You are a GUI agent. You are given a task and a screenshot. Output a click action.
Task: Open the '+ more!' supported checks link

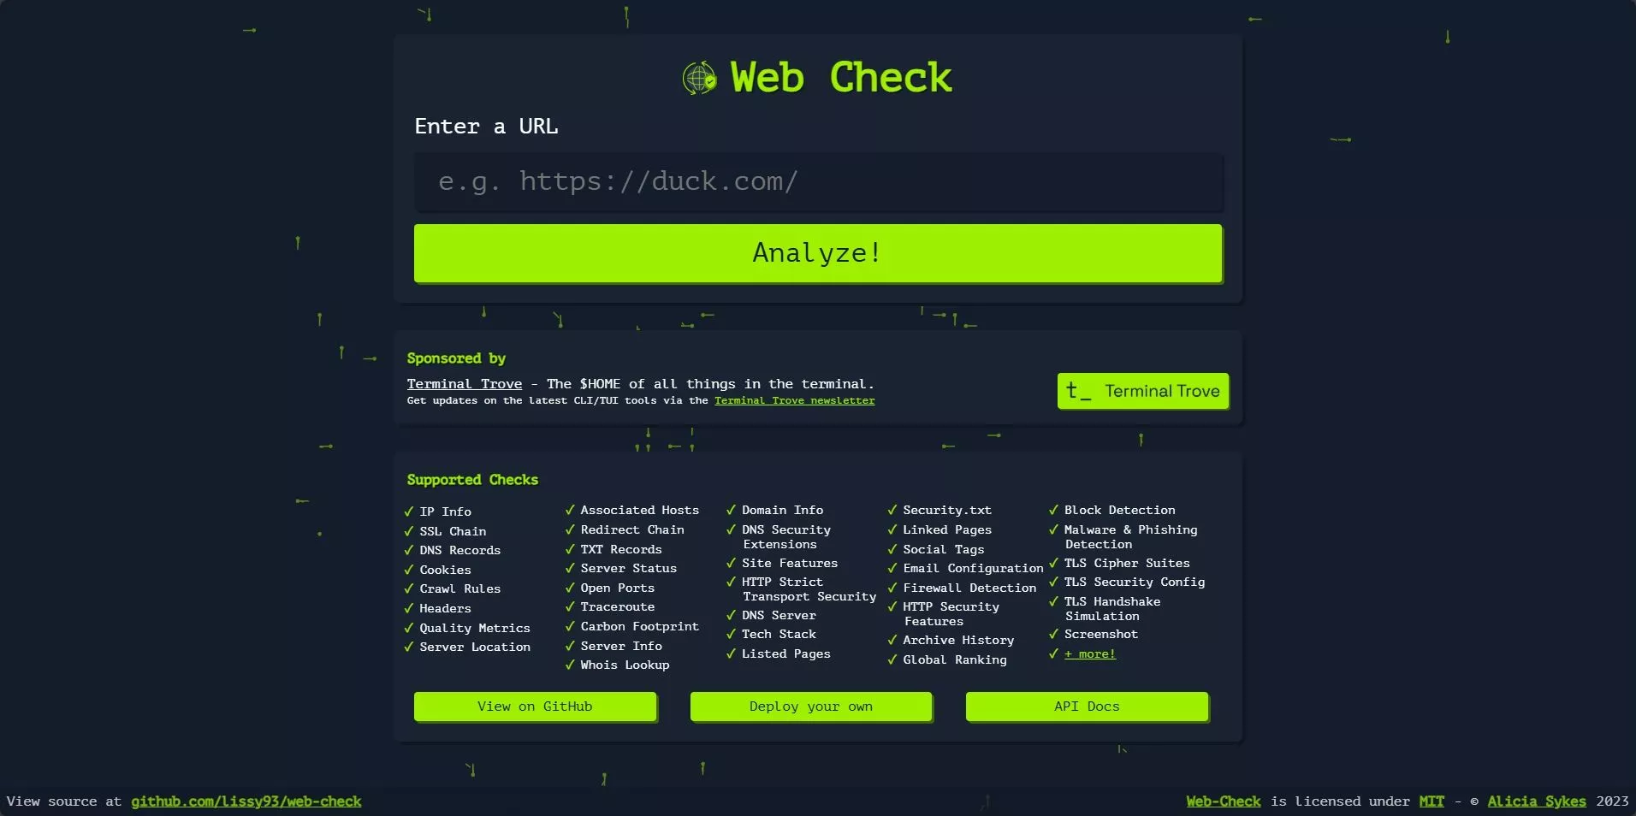[1089, 654]
